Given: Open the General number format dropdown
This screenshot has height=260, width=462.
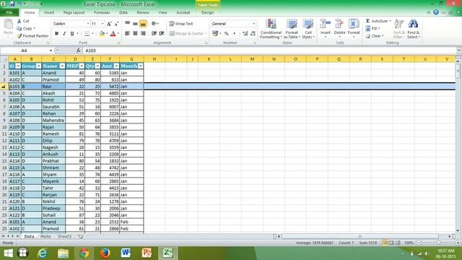Looking at the screenshot, I should click(253, 24).
